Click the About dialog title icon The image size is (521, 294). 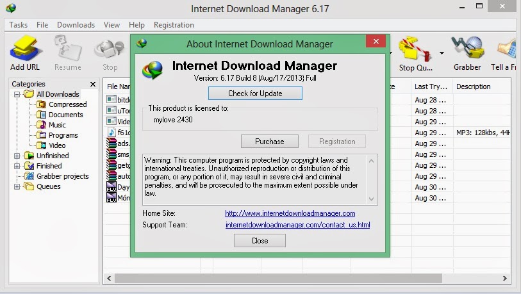pos(142,43)
